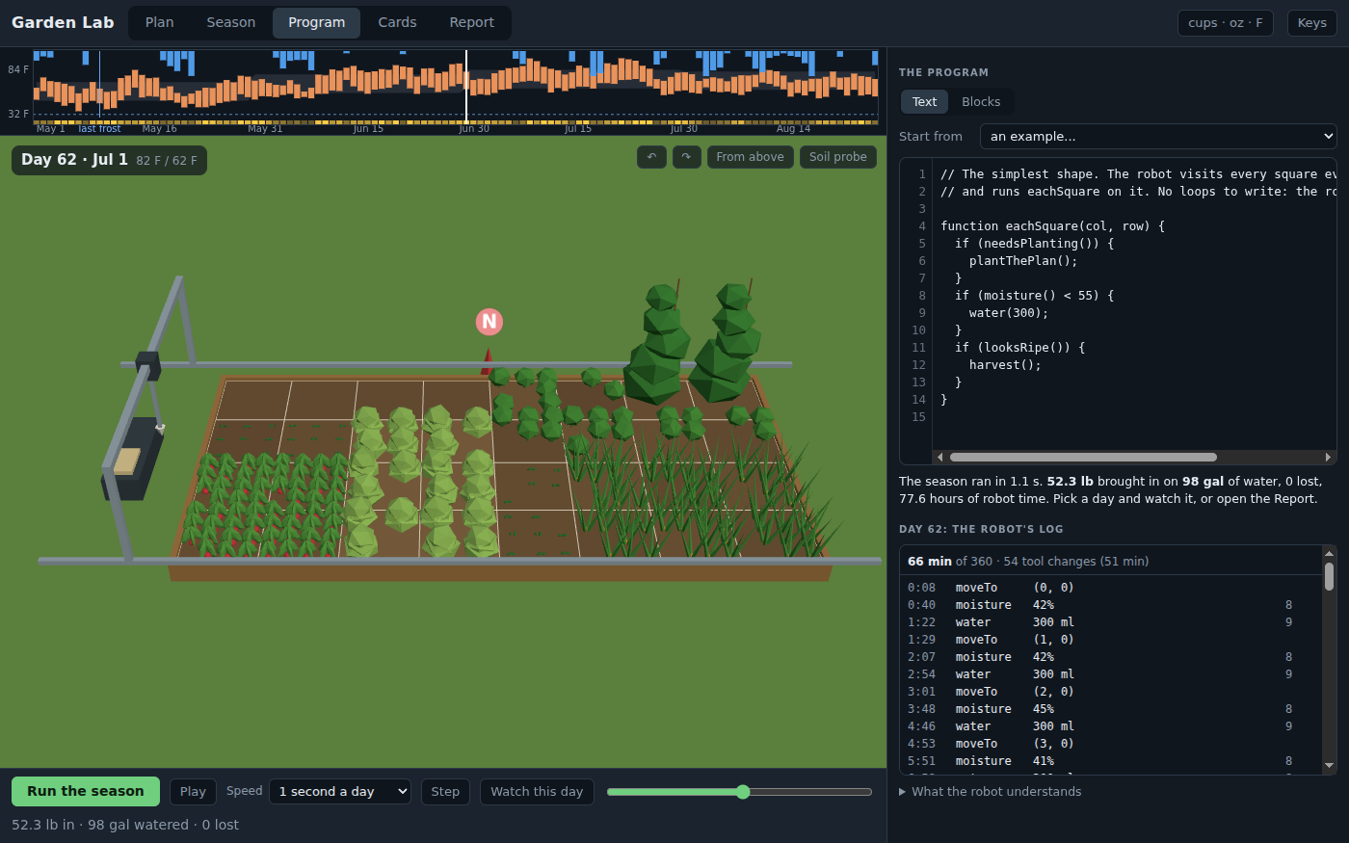This screenshot has width=1349, height=843.
Task: Toggle the cups · oz · F units
Action: [1225, 22]
